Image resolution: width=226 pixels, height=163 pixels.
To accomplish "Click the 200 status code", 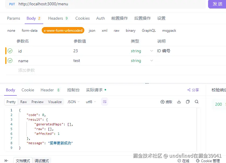I will click(218, 104).
